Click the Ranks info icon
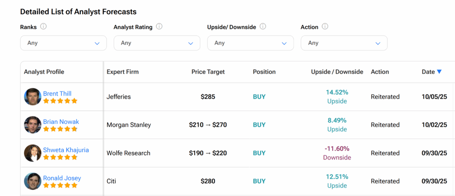The width and height of the screenshot is (455, 196). pos(44,27)
